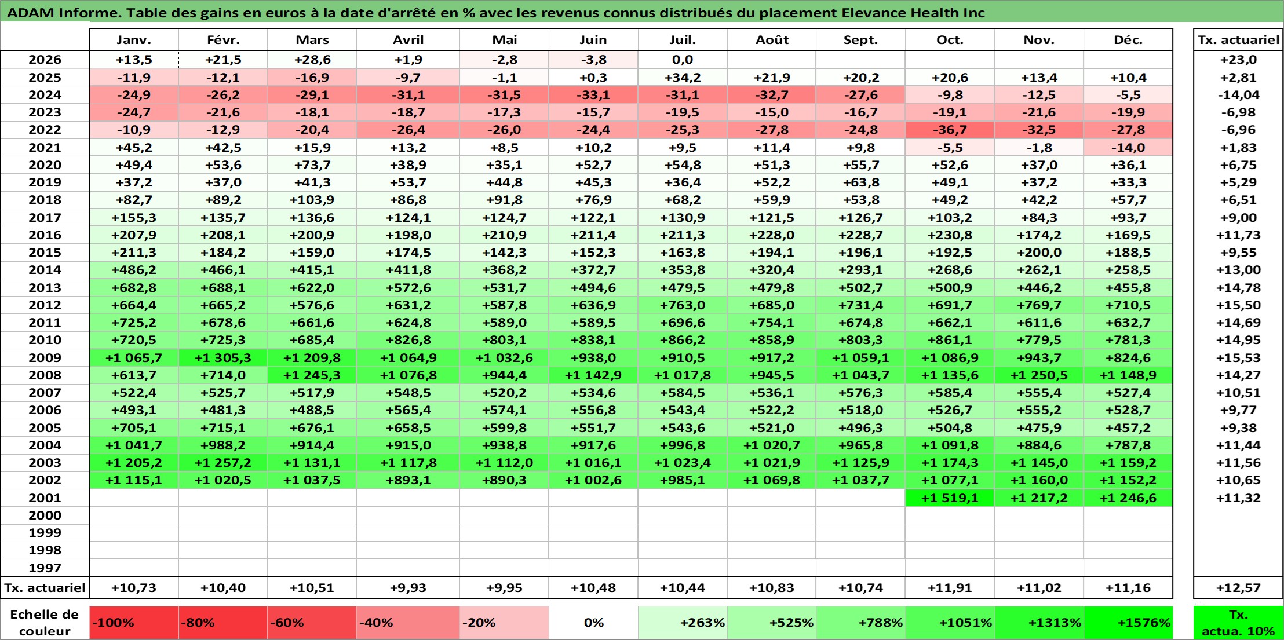The image size is (1284, 640).
Task: Select the 'Tx. actua. 10%' green legend box
Action: [x=1238, y=623]
